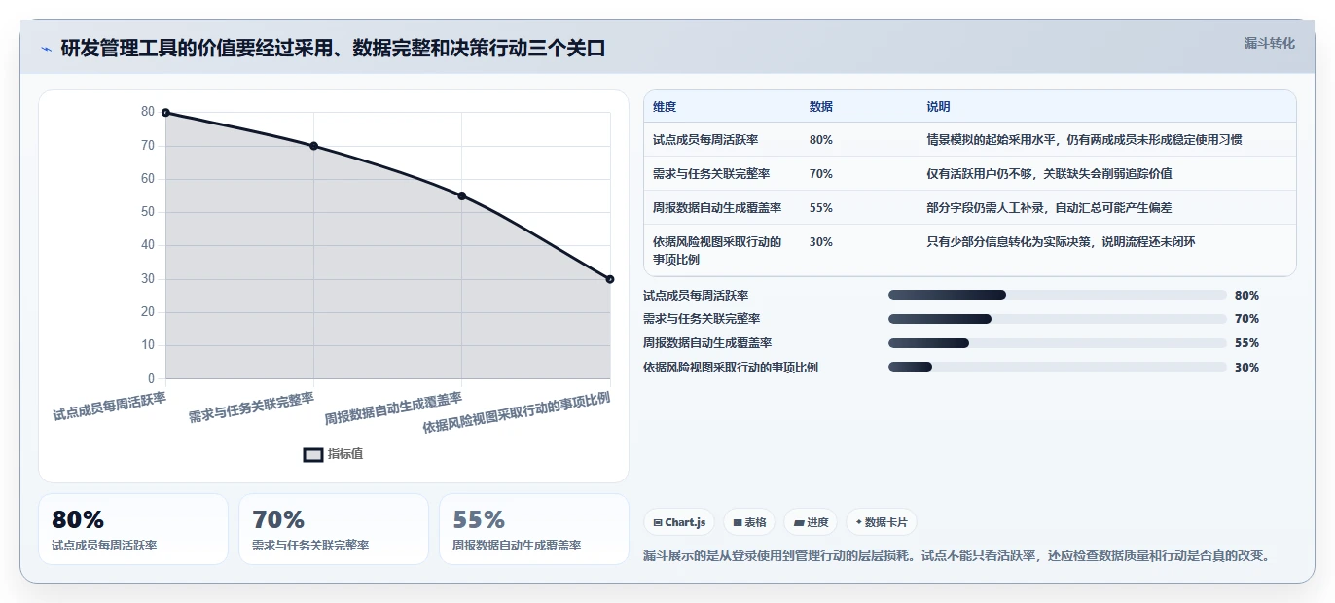This screenshot has height=603, width=1335.
Task: Click progress label 需求与任务关联完整率
Action: pyautogui.click(x=702, y=319)
